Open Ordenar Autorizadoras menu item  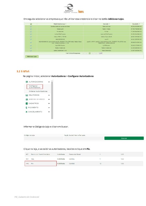coord(38,91)
